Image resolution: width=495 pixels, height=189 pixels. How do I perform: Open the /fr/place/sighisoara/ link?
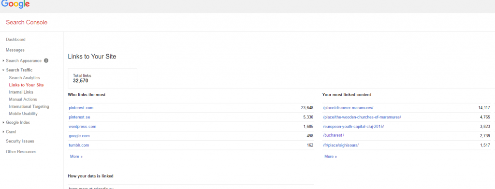341,145
